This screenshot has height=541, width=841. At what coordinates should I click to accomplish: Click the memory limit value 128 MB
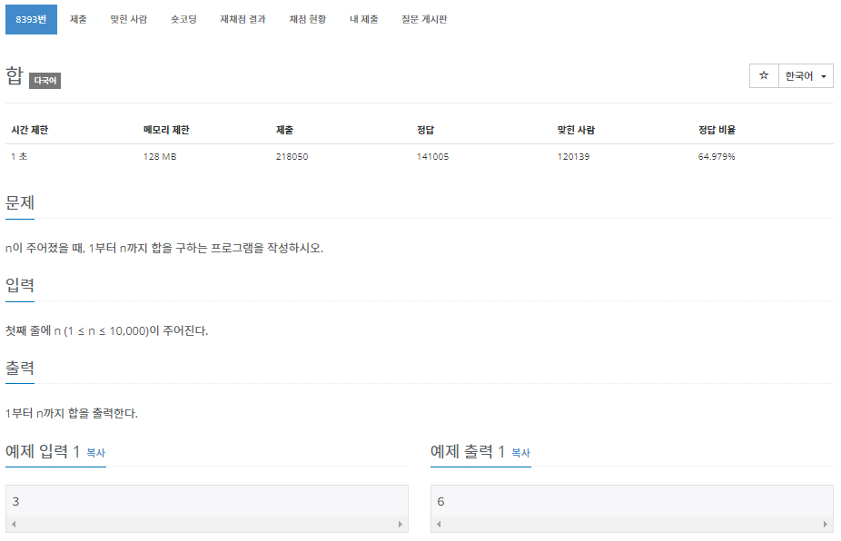click(160, 156)
